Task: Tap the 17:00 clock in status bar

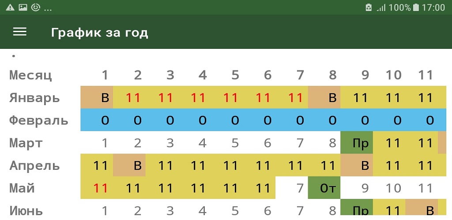Action: click(433, 7)
